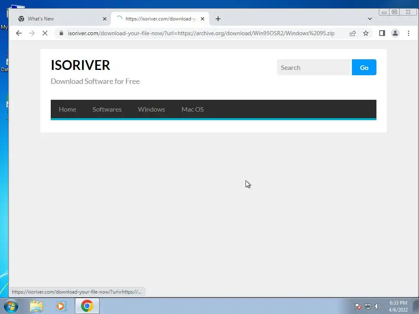
Task: Go back using the browser back arrow
Action: click(x=19, y=33)
